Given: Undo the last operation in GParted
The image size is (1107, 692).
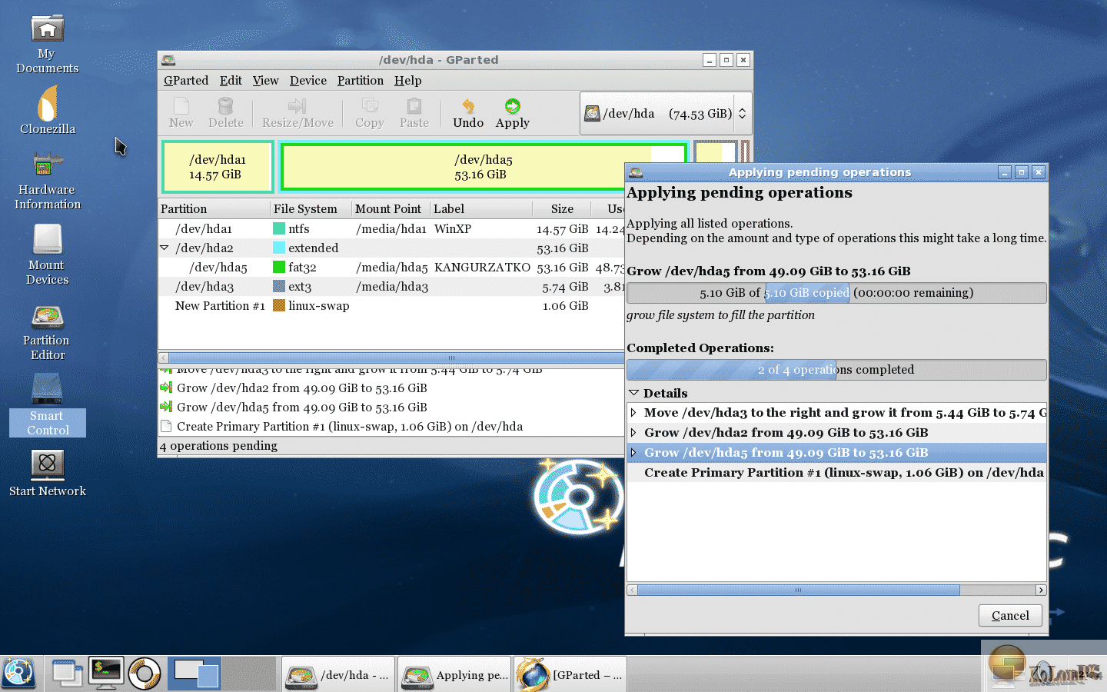Looking at the screenshot, I should coord(468,112).
